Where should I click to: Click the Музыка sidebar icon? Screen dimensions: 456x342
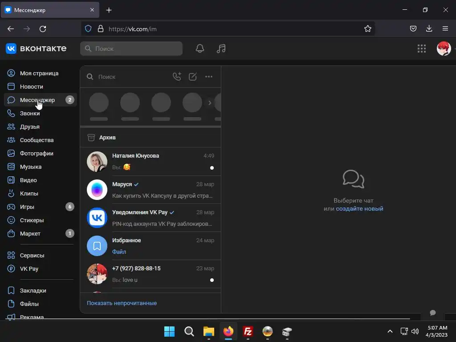[x=11, y=167]
